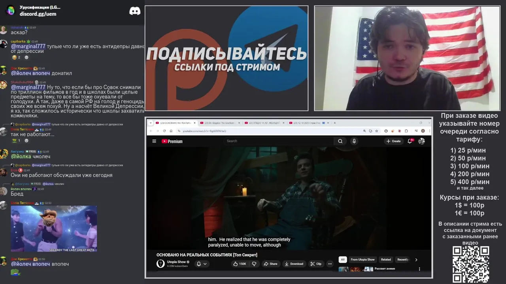Go forward in the browser
The height and width of the screenshot is (284, 506).
(x=157, y=131)
